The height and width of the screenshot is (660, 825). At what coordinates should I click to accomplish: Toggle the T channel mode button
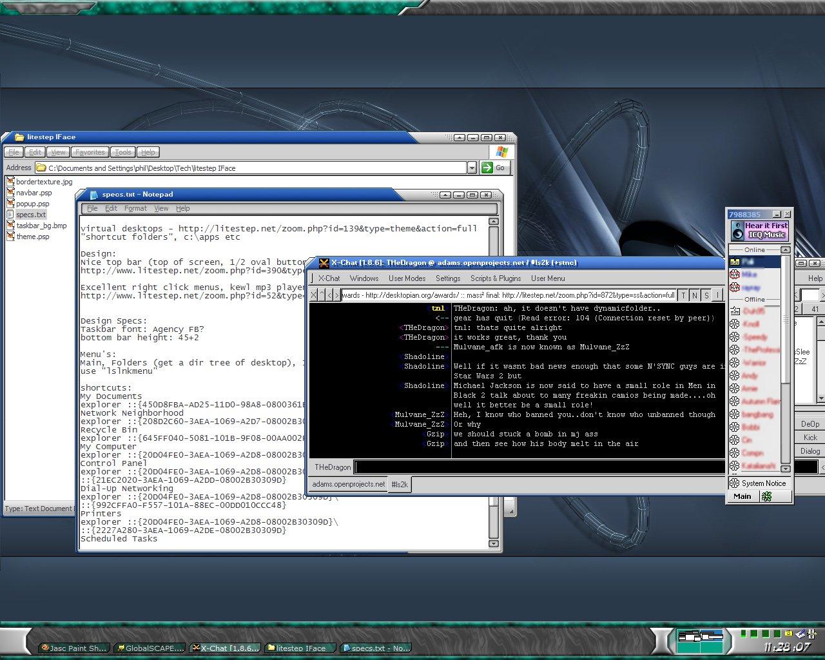[x=683, y=295]
